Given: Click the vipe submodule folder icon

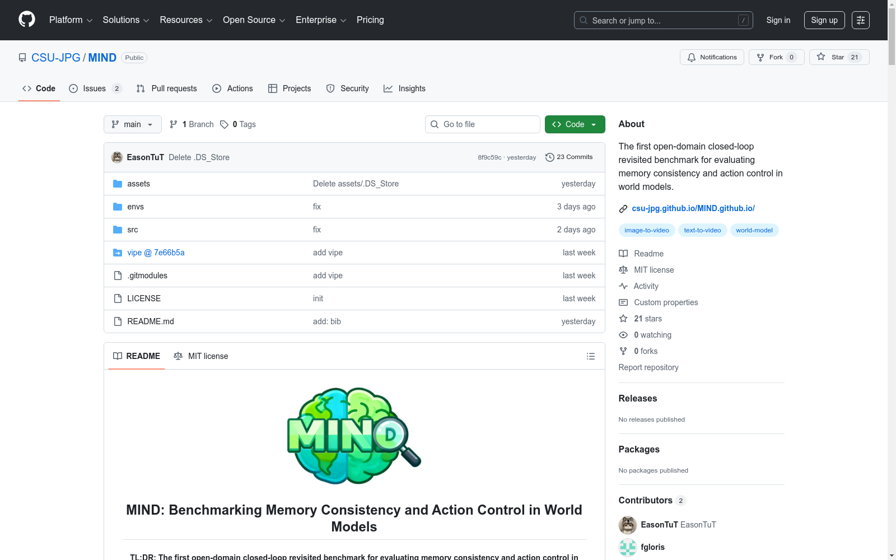Looking at the screenshot, I should (x=118, y=253).
